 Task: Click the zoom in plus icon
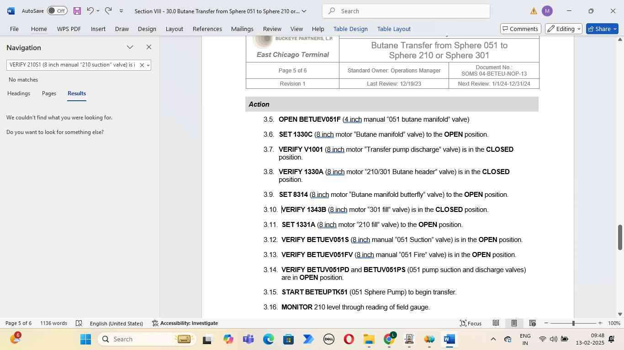tap(600, 323)
